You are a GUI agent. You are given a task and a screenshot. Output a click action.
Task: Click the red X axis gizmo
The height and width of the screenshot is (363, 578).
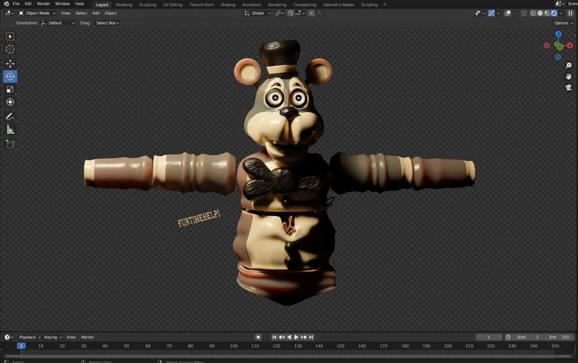570,46
